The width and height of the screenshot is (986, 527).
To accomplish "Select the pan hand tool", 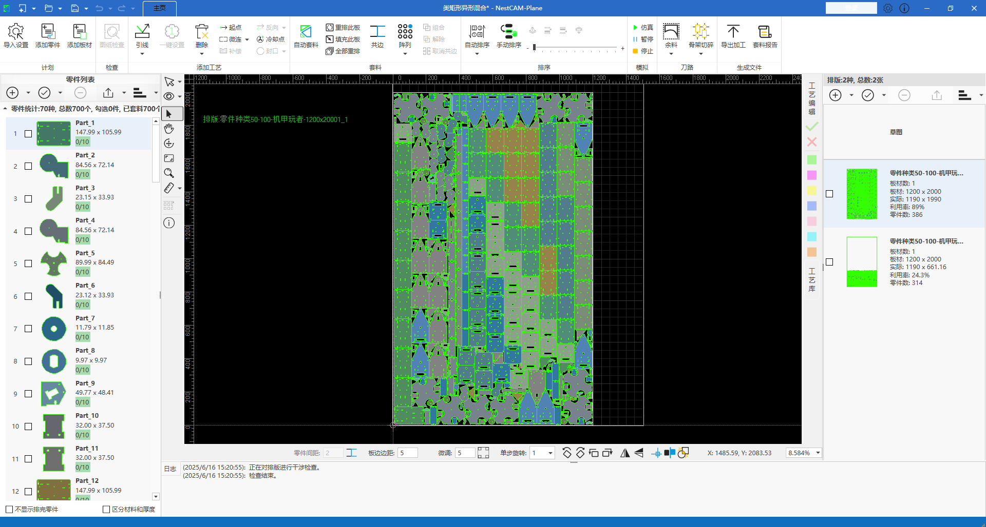I will pyautogui.click(x=169, y=129).
